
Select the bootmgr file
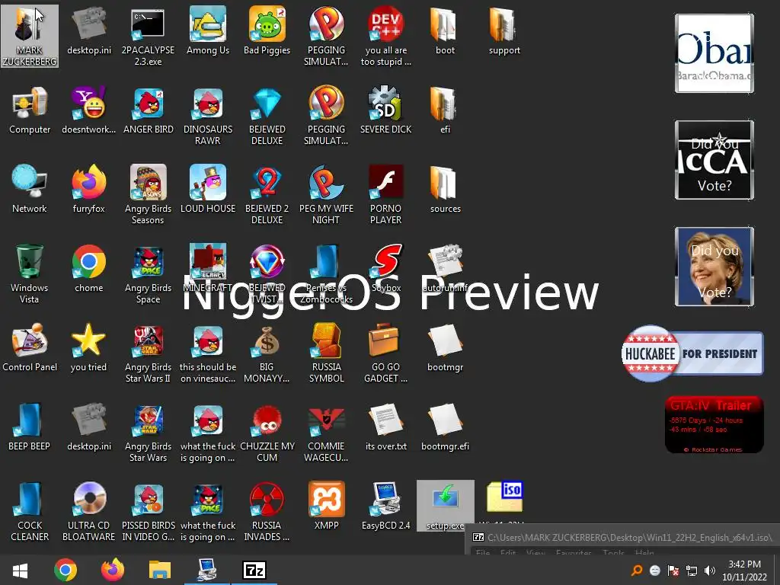[445, 347]
